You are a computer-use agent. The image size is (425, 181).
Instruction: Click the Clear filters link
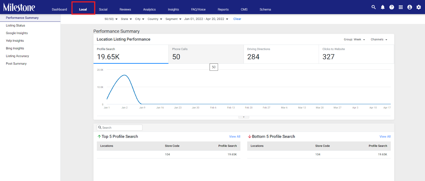point(237,19)
